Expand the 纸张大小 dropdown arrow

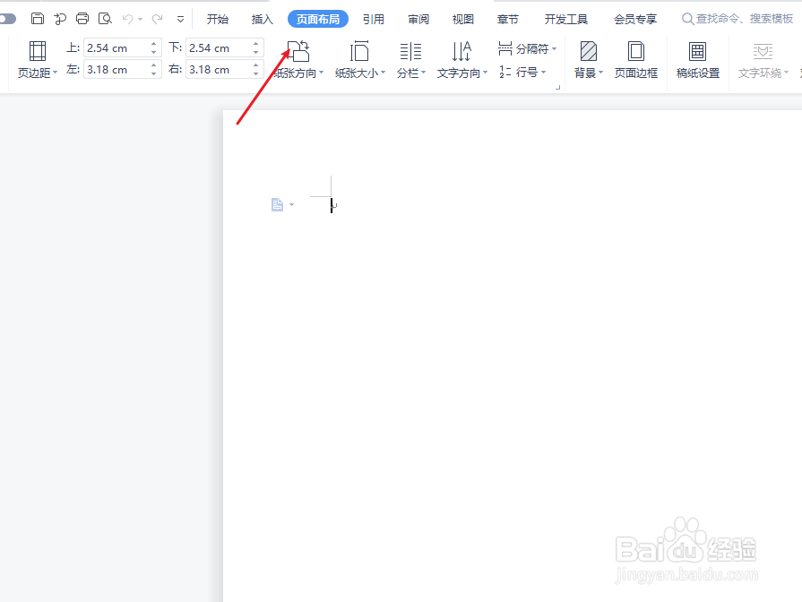coord(384,73)
